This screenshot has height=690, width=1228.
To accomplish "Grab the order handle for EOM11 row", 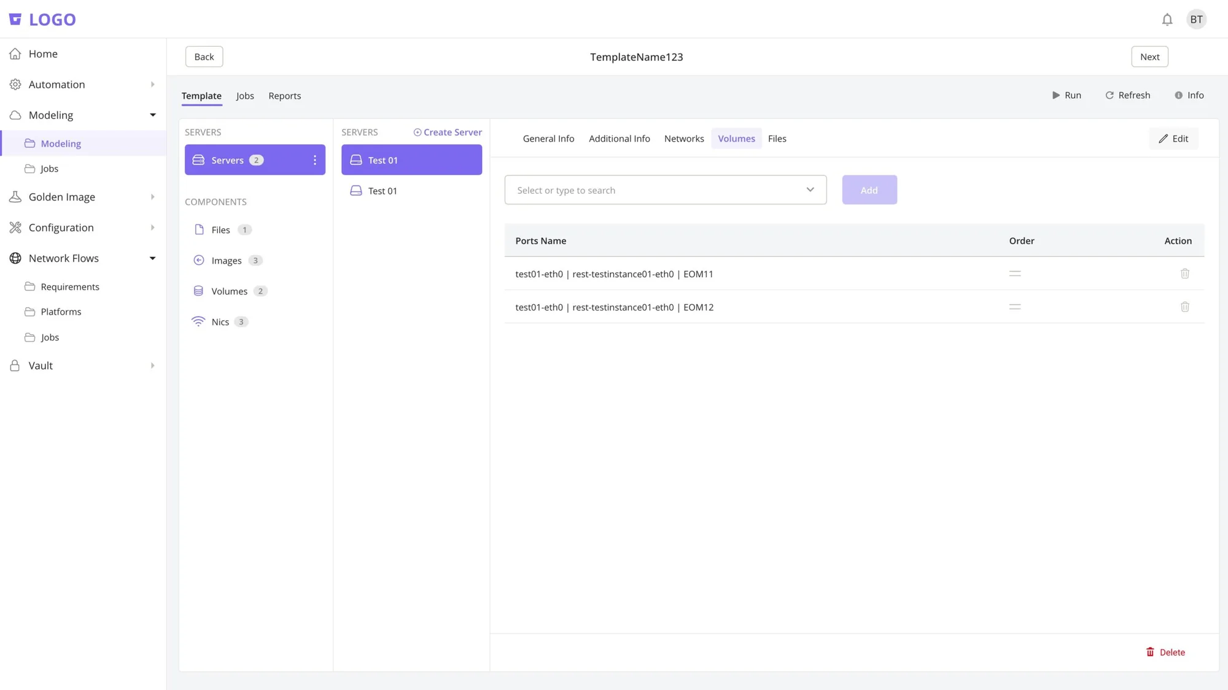I will 1015,274.
